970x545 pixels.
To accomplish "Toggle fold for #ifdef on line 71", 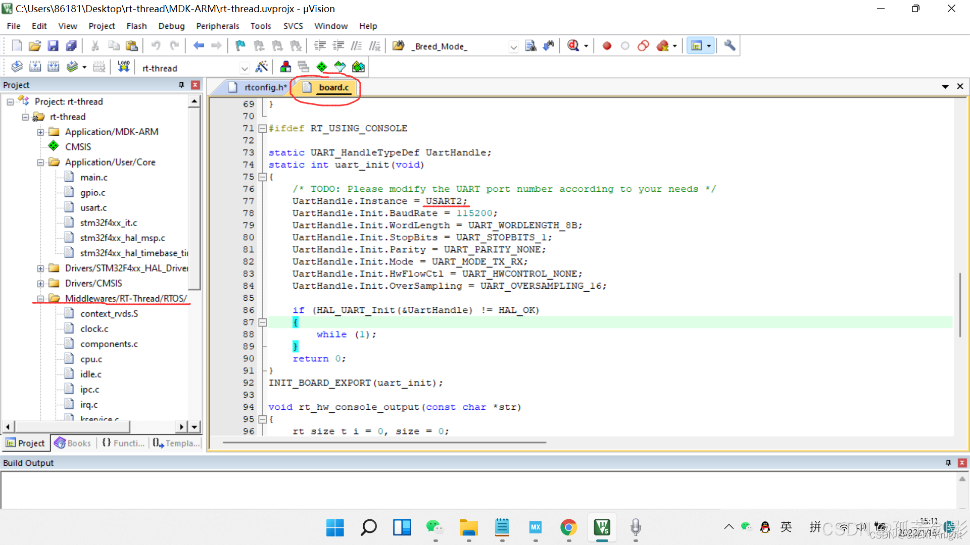I will point(262,129).
